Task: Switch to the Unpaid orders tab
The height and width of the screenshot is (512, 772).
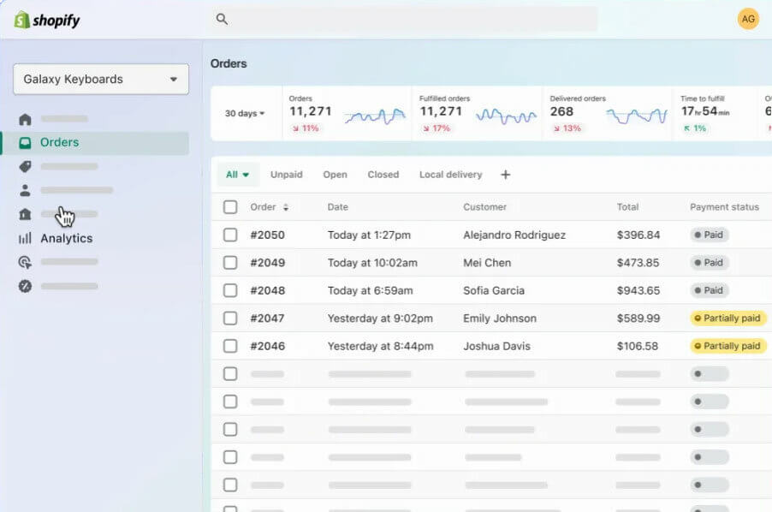Action: pos(286,174)
